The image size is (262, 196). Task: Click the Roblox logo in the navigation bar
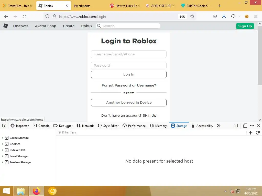tap(6, 26)
